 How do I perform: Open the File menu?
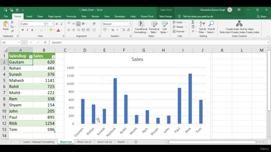6,16
